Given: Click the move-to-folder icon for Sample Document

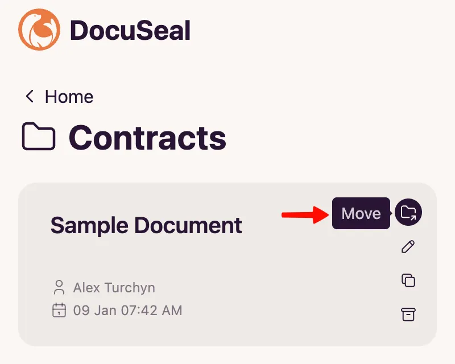Looking at the screenshot, I should pyautogui.click(x=409, y=213).
